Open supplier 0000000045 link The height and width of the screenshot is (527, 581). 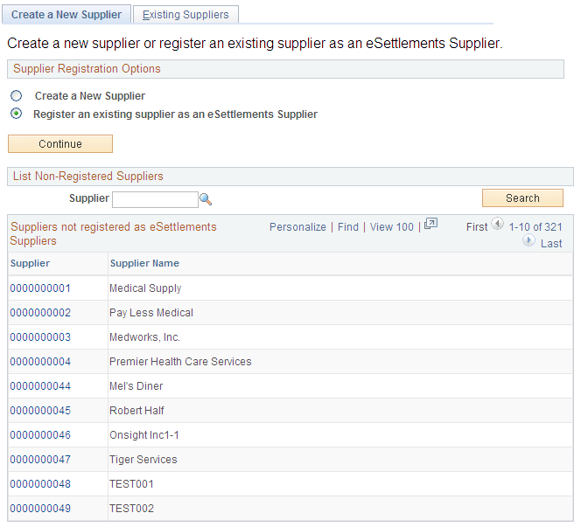40,411
